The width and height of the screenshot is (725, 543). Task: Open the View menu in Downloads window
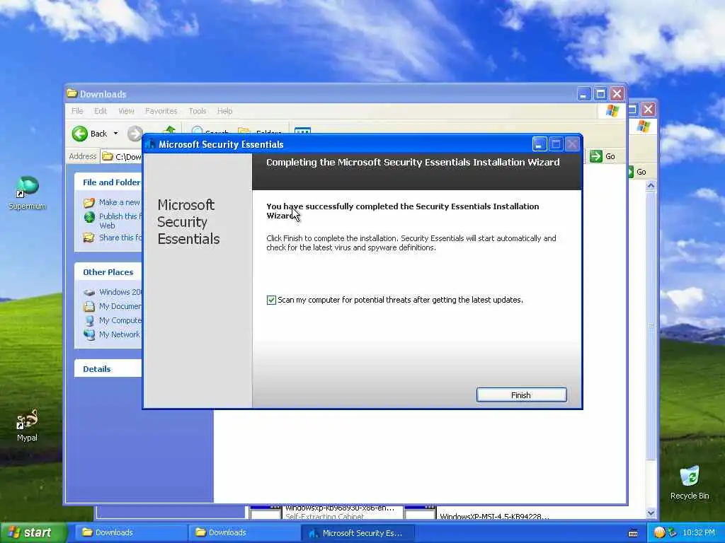coord(126,111)
